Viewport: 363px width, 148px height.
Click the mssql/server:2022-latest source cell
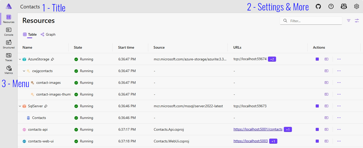tap(188, 106)
